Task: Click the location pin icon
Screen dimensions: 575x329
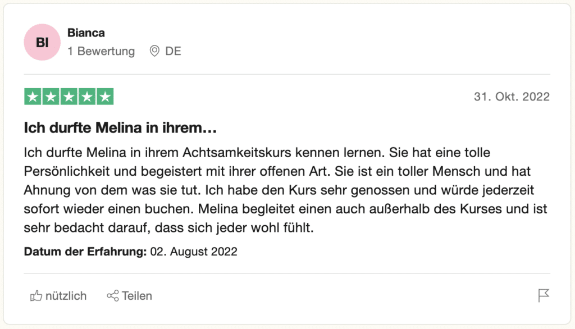Action: click(154, 51)
